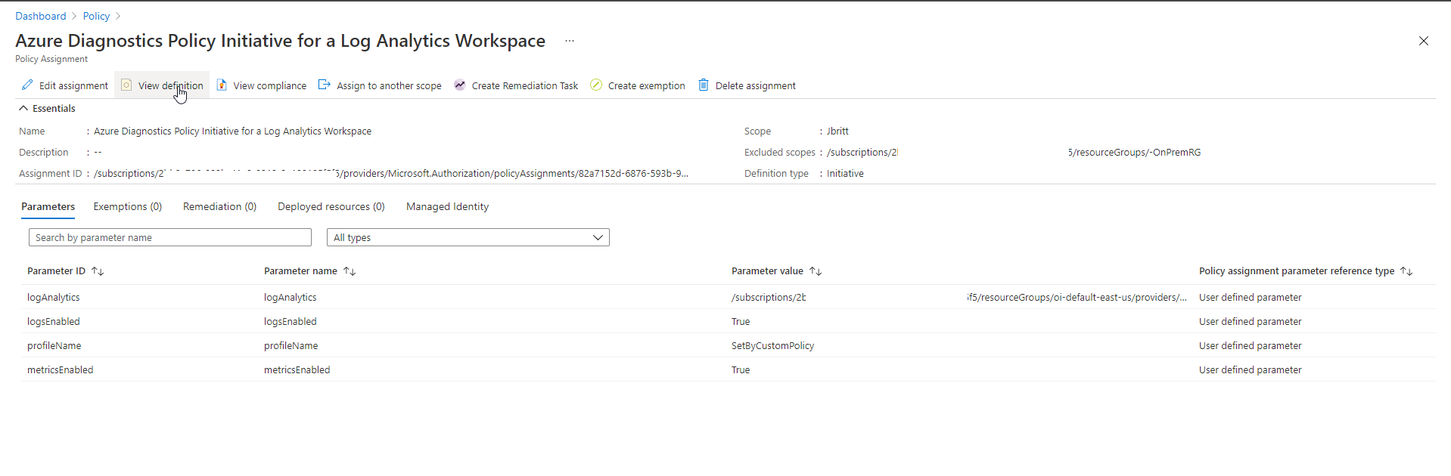Click logsEnabled in Parameter name column

pos(291,321)
